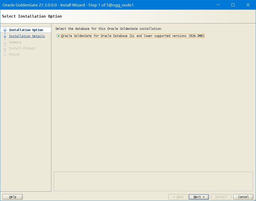Image resolution: width=256 pixels, height=201 pixels.
Task: Close the Install Wizard window
Action: 248,5
